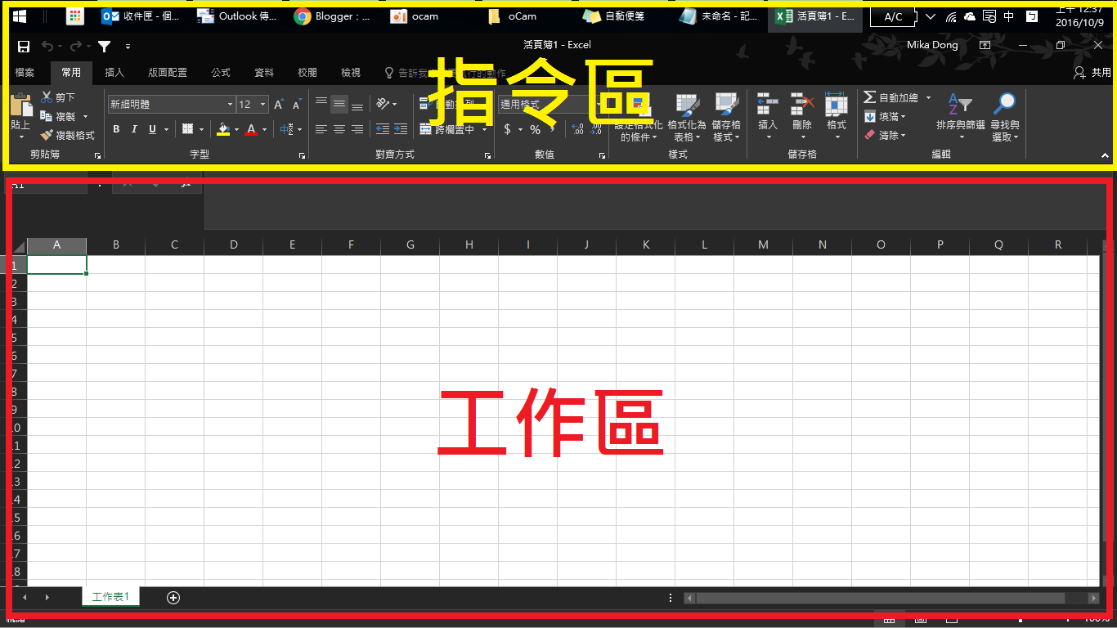Open 填滿 fill menu
This screenshot has height=628, width=1117.
click(x=885, y=117)
